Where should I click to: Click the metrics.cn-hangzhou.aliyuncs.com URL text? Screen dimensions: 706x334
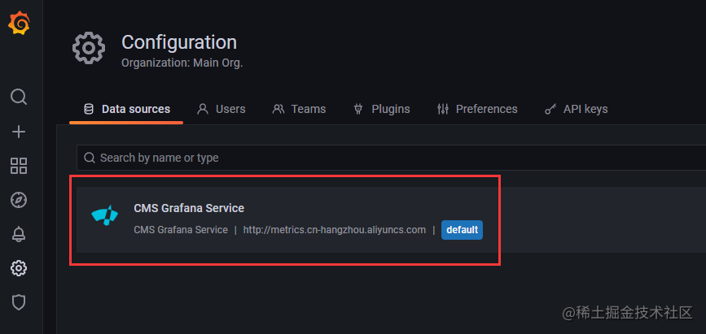pos(334,230)
